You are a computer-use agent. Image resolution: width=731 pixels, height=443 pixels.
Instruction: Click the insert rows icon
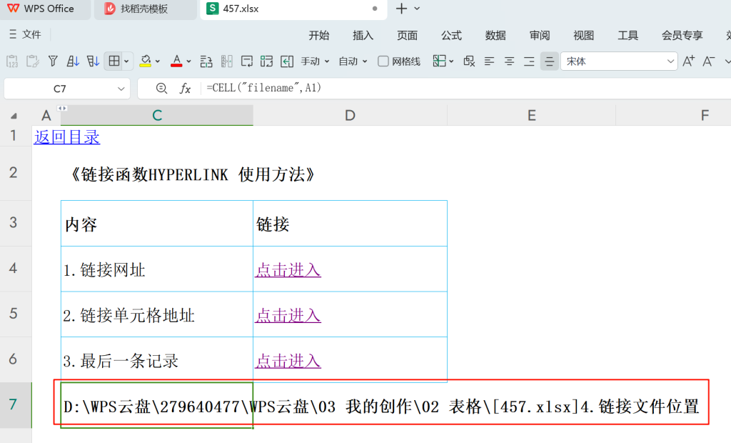pyautogui.click(x=206, y=61)
